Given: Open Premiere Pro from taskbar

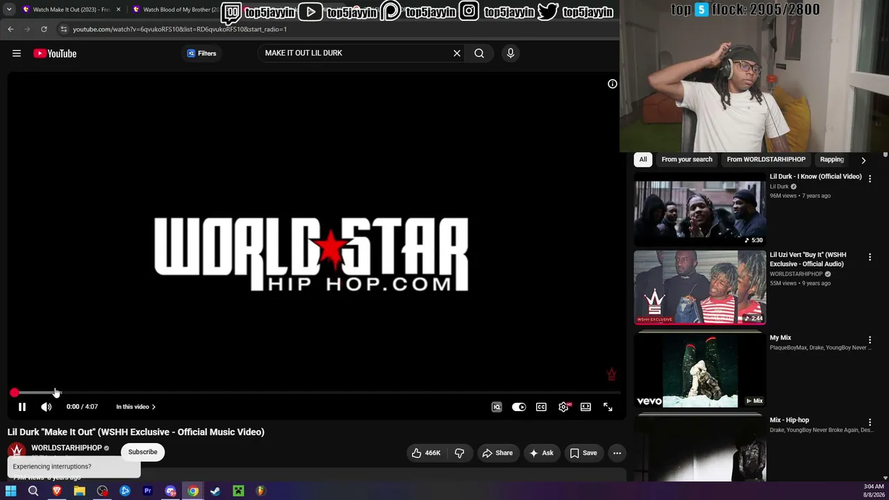Looking at the screenshot, I should [148, 492].
